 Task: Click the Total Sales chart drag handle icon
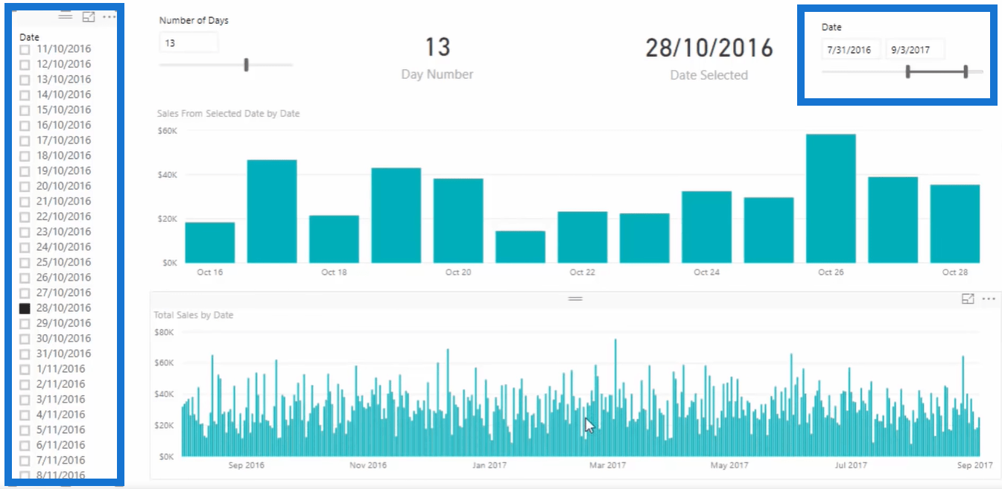point(575,298)
